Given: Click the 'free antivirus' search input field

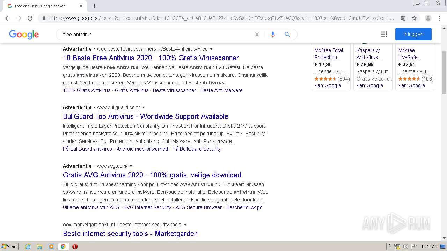Looking at the screenshot, I should (157, 35).
